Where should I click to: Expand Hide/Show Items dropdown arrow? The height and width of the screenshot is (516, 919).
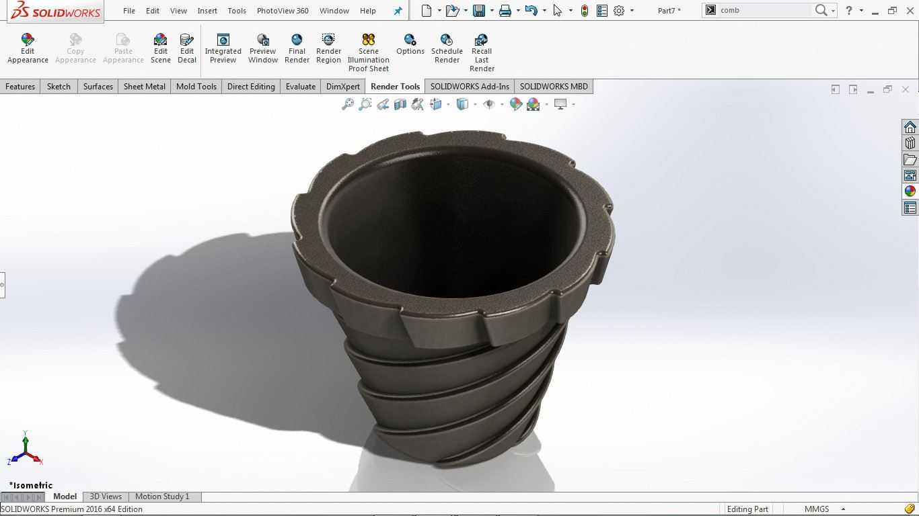501,104
